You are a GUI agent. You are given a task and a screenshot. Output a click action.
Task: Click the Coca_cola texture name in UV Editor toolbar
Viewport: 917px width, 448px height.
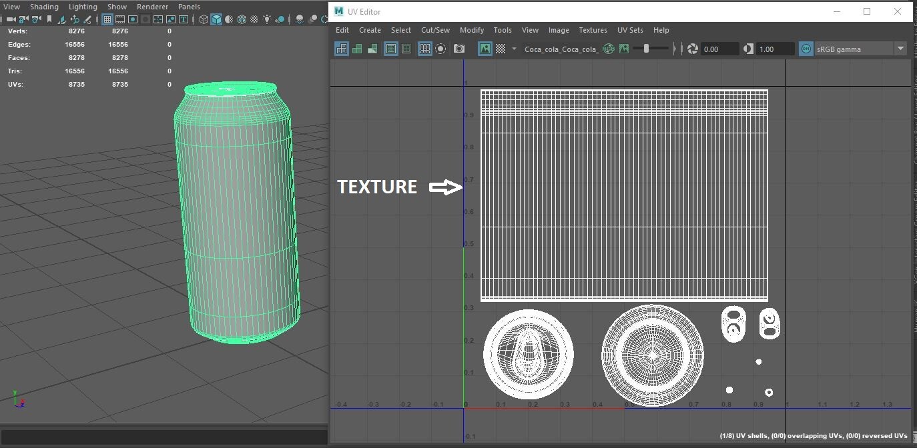(563, 49)
